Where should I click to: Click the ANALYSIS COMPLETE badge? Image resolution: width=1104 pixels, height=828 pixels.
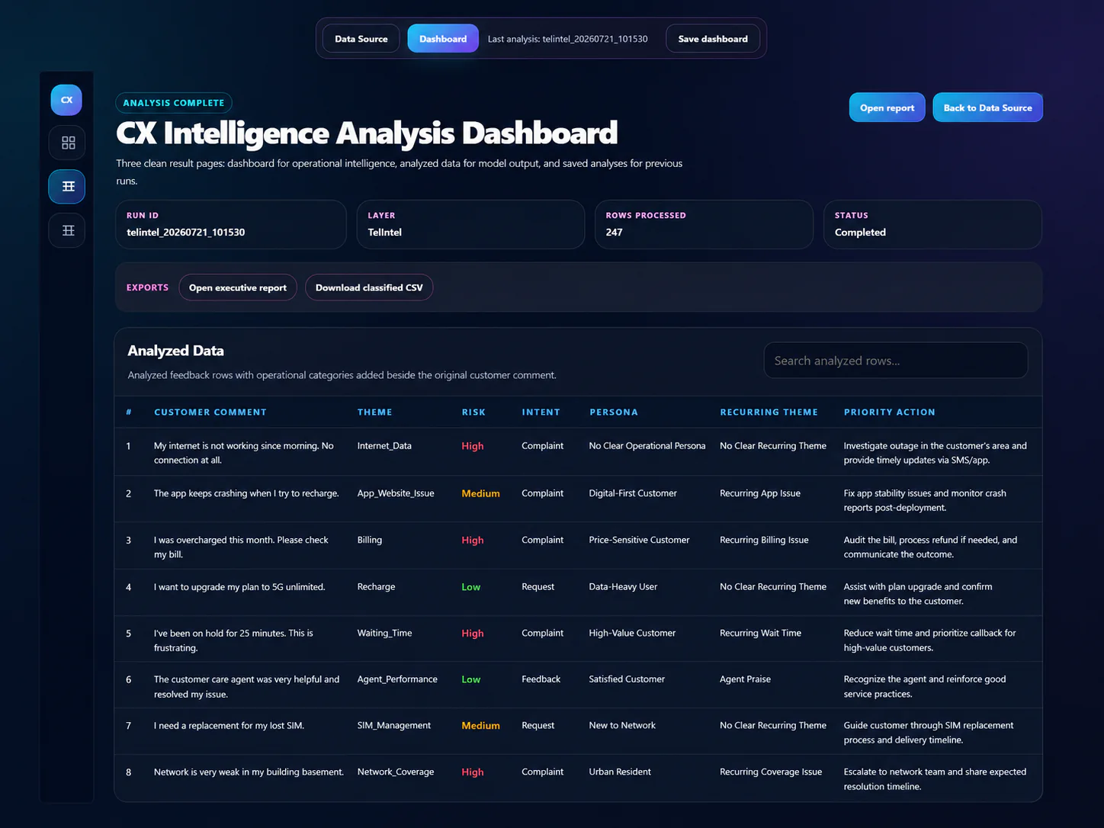point(174,103)
